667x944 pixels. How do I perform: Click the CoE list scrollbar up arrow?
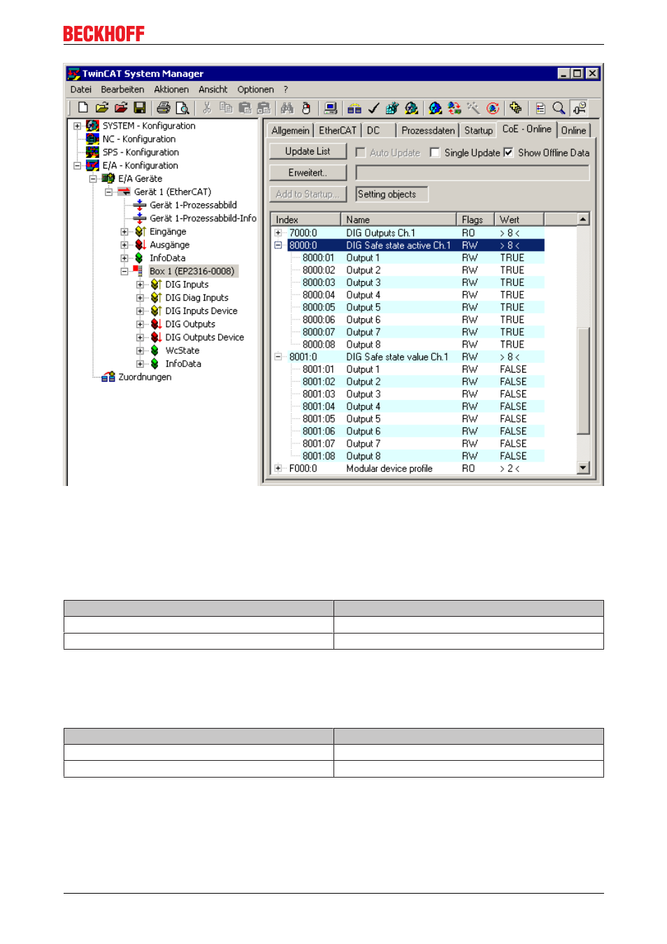[x=583, y=219]
